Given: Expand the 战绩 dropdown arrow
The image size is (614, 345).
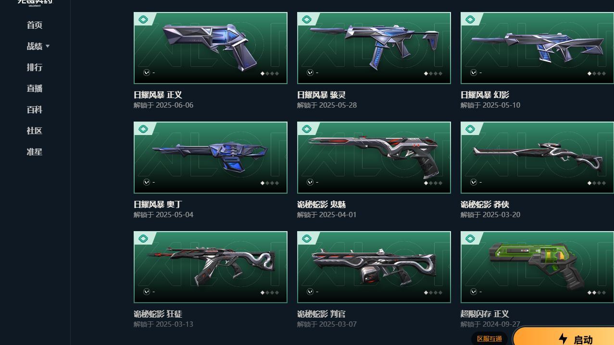Looking at the screenshot, I should pyautogui.click(x=48, y=47).
